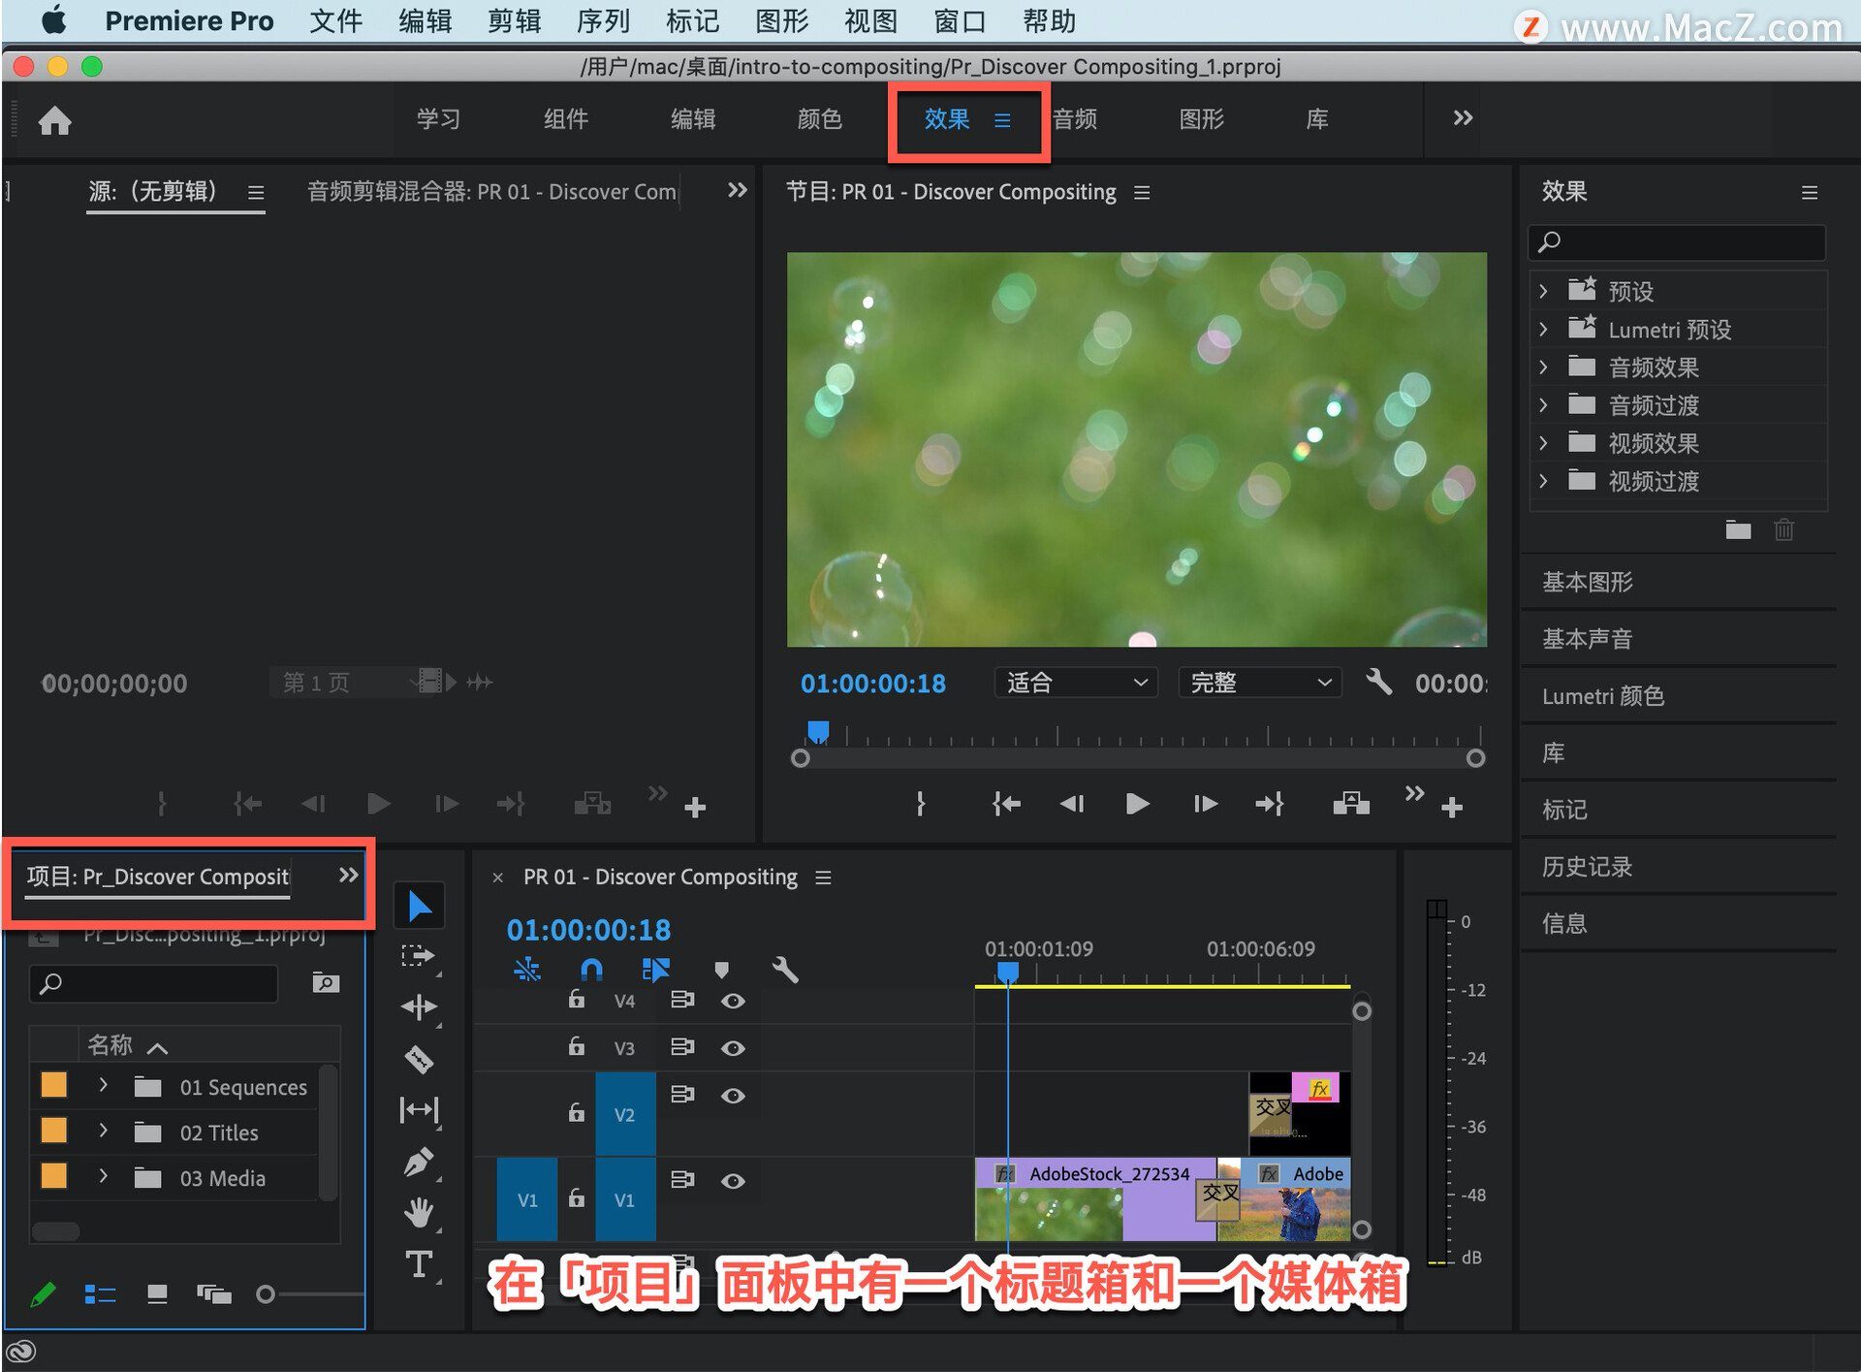This screenshot has width=1861, height=1372.
Task: Click trash icon in Effects panel
Action: [x=1783, y=529]
